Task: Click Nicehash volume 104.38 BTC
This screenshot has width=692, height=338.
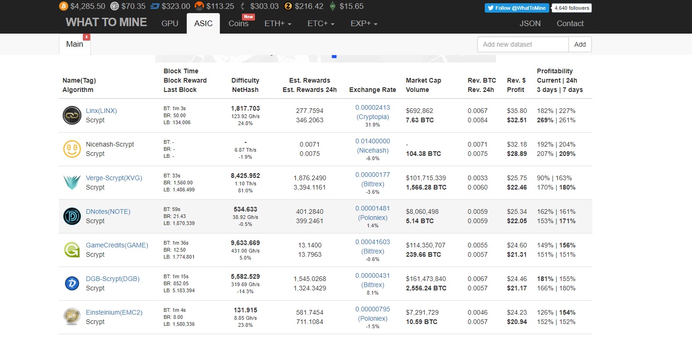Action: (423, 154)
